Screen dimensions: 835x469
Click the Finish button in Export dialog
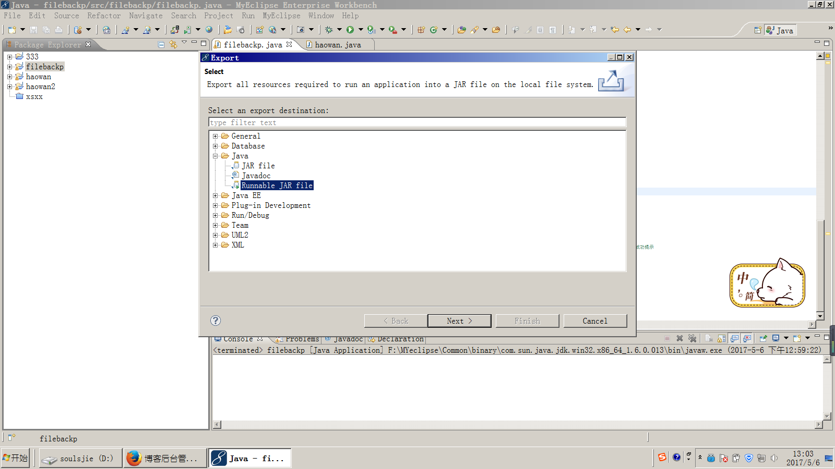[527, 321]
